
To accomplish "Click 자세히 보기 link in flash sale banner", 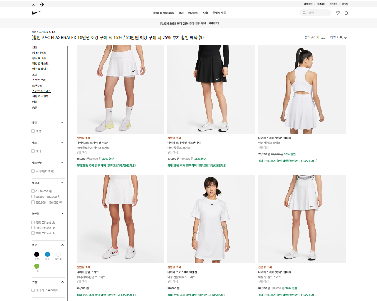I will pyautogui.click(x=214, y=24).
